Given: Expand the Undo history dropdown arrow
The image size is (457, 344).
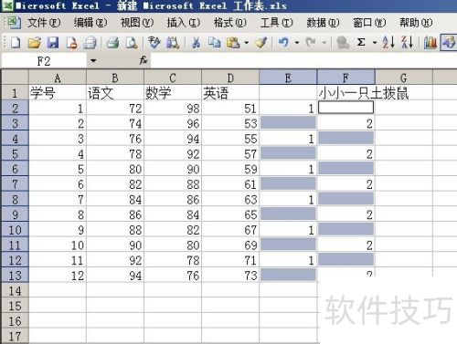Looking at the screenshot, I should (297, 43).
